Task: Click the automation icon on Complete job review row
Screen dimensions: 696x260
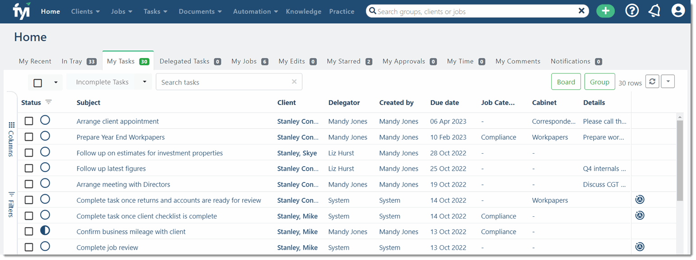Action: pos(639,246)
